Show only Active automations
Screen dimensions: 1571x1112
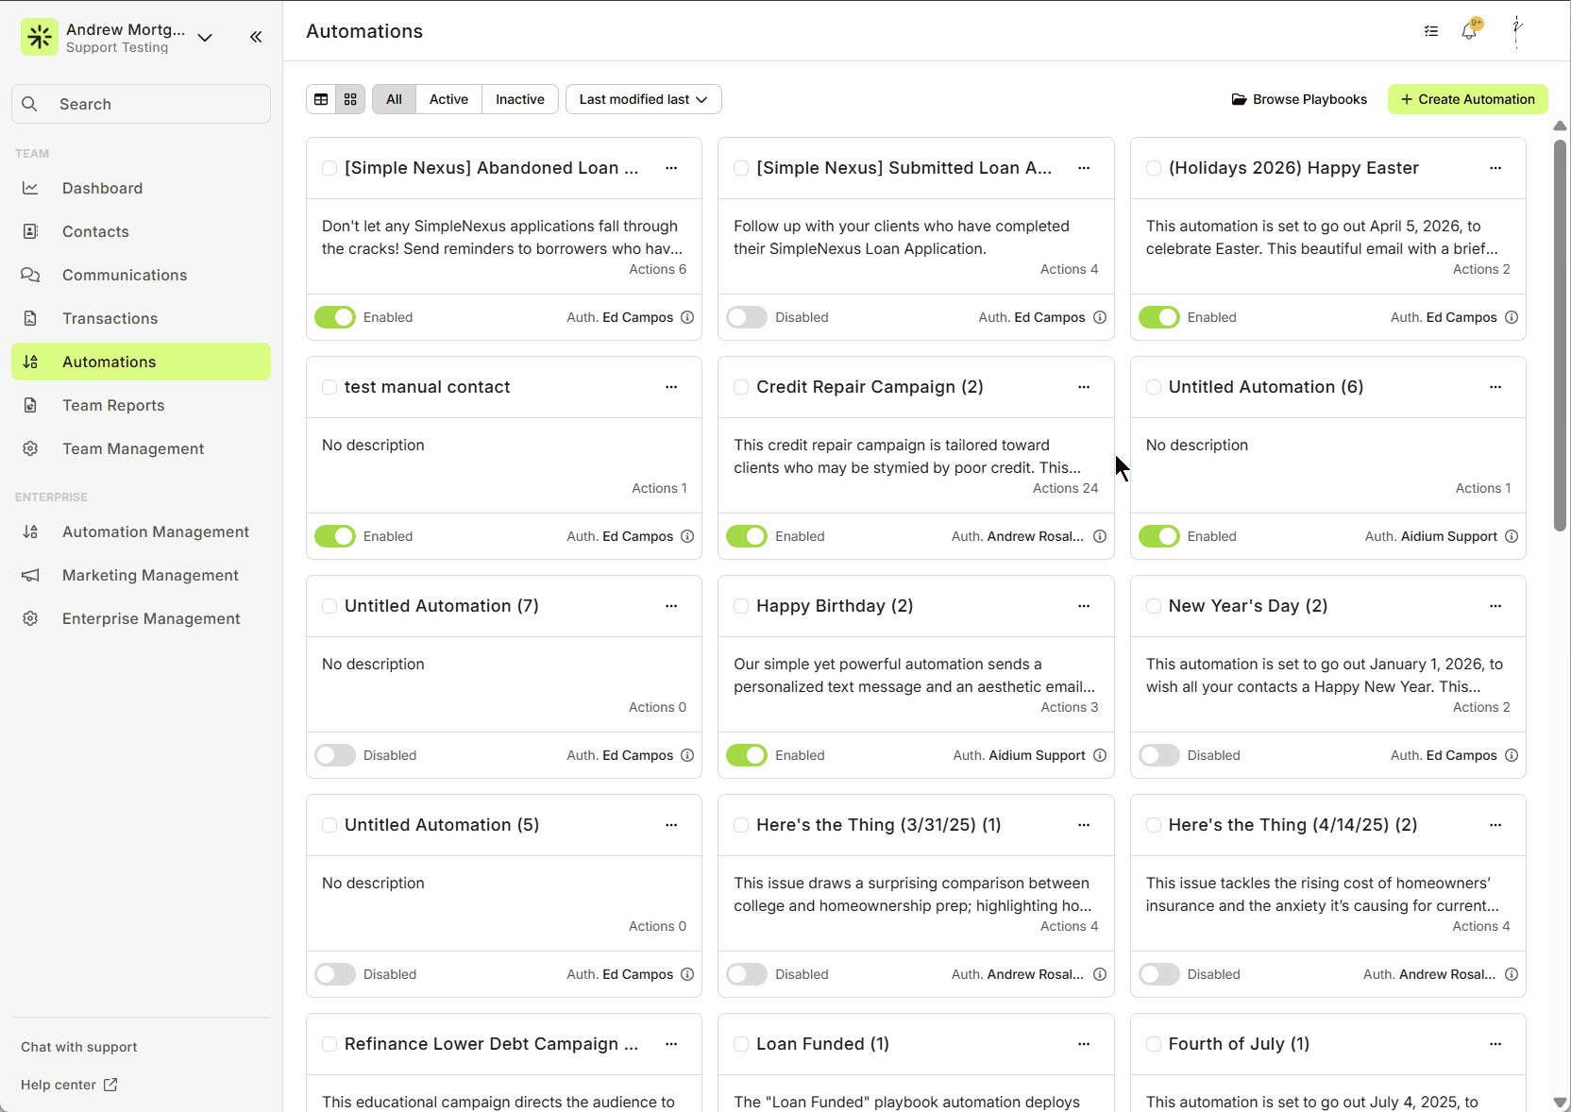(448, 99)
